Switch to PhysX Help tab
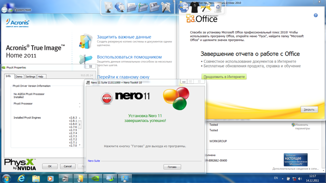 (41, 76)
